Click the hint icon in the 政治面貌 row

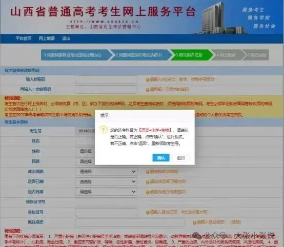tap(148, 172)
